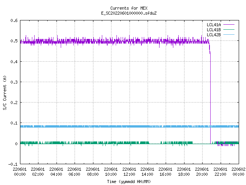This screenshot has width=246, height=185.
Task: Select the filename text E_SC20220601000000.sfduZ
Action: click(x=129, y=13)
